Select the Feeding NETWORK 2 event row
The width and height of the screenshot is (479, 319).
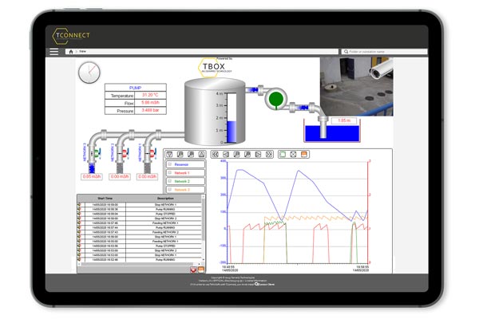click(140, 232)
